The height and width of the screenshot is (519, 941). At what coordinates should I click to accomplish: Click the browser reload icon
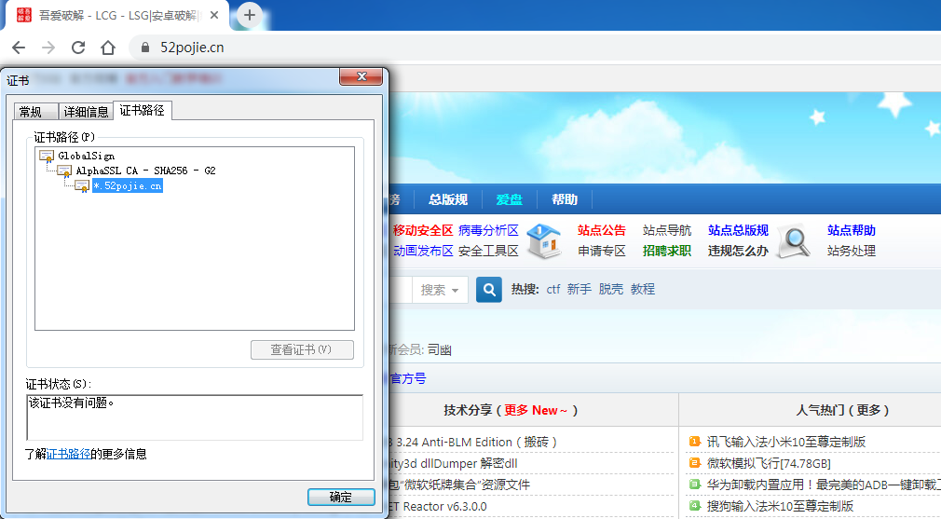coord(78,48)
